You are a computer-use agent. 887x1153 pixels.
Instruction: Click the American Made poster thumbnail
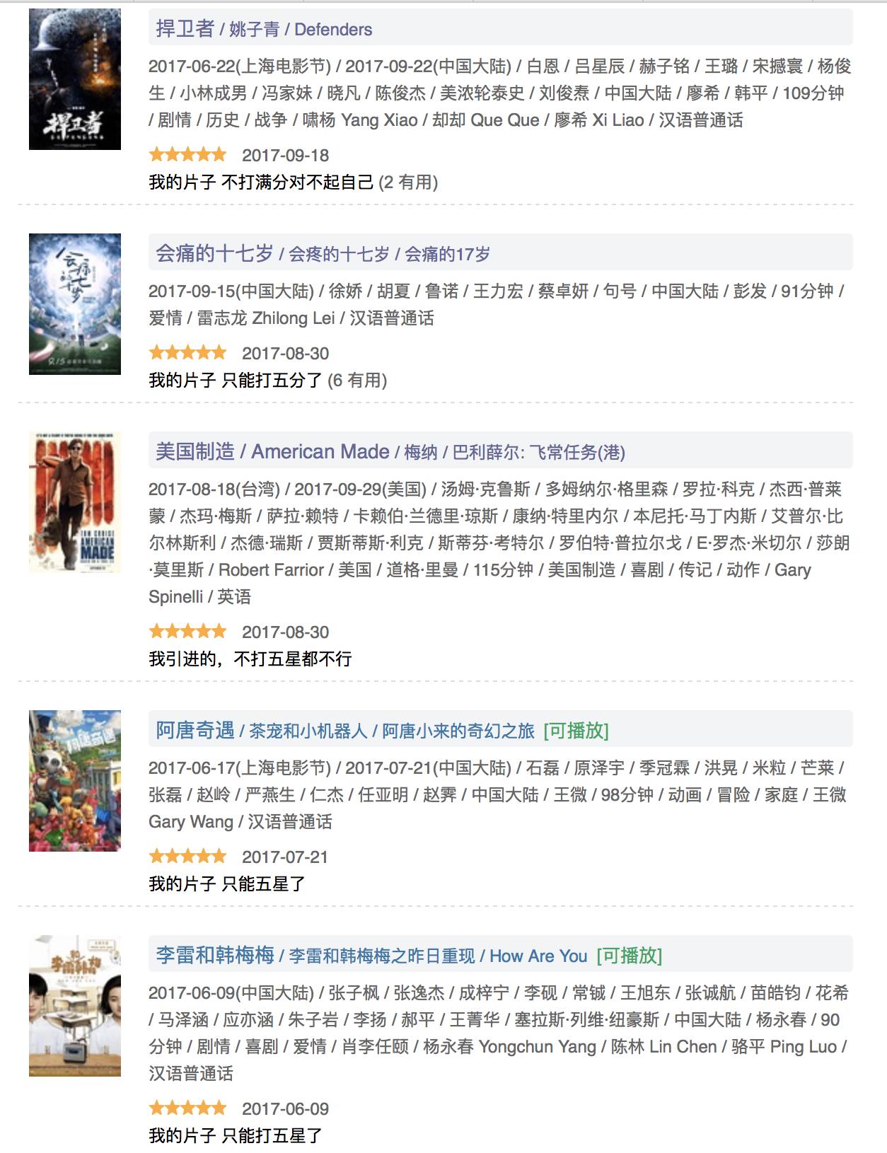point(75,502)
